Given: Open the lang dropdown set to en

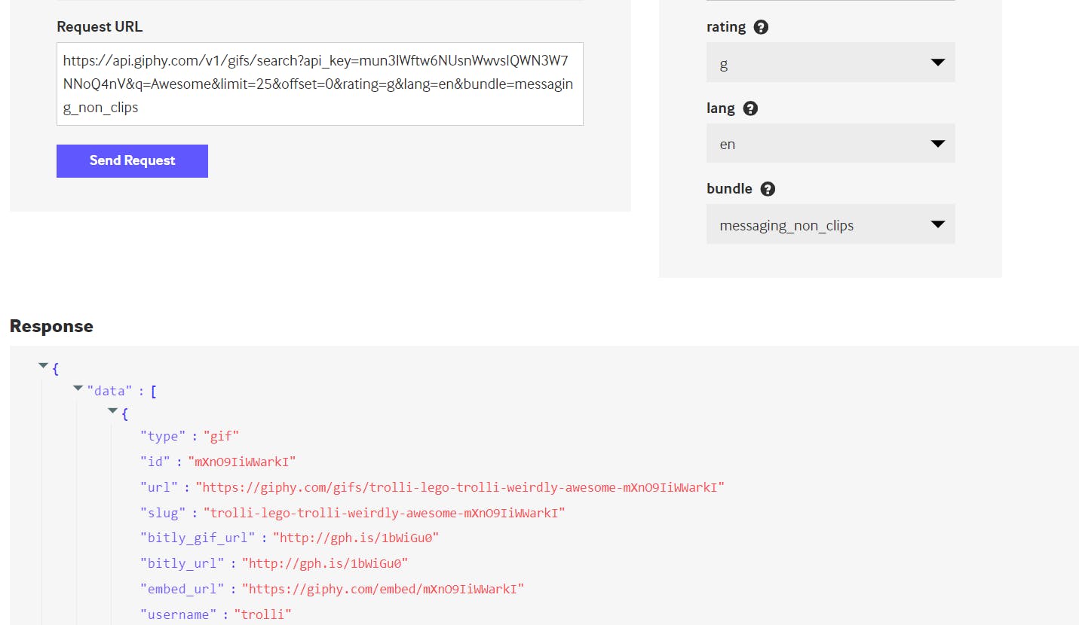Looking at the screenshot, I should (x=830, y=144).
